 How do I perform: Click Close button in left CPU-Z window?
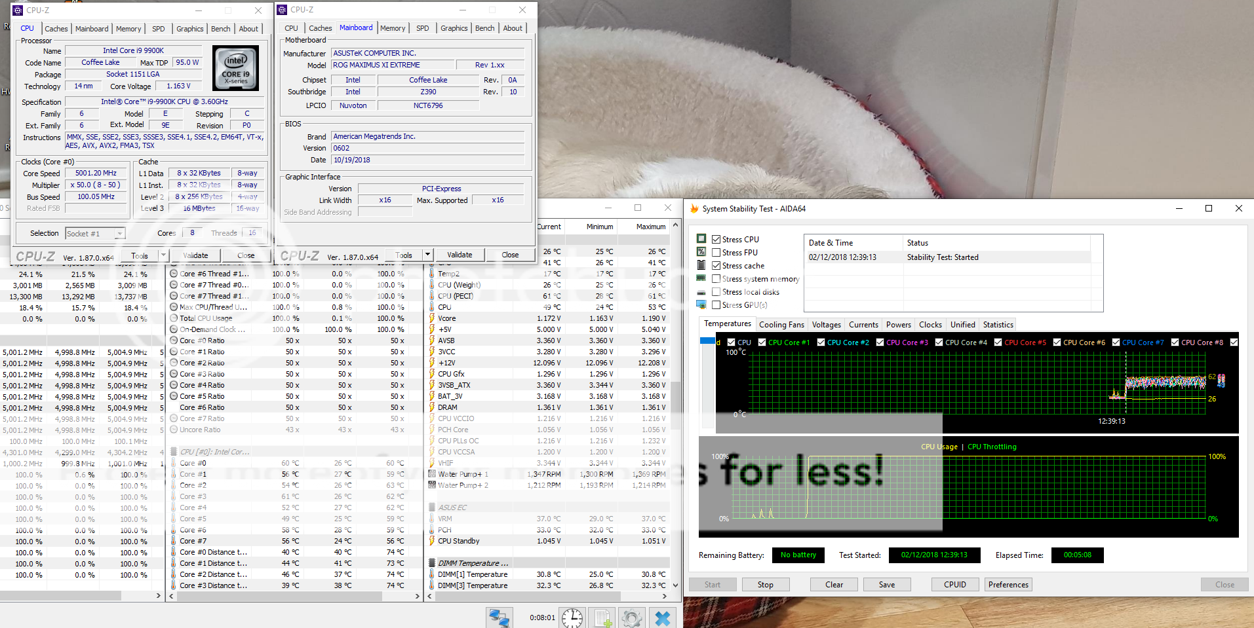coord(246,255)
